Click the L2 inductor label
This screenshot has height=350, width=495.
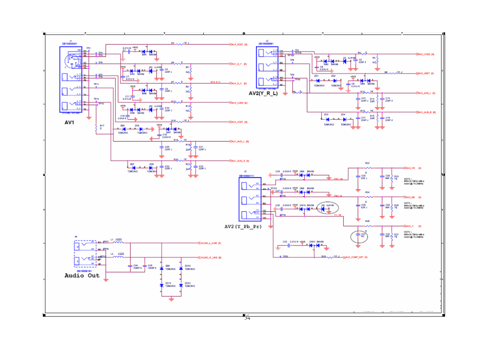pos(112,254)
